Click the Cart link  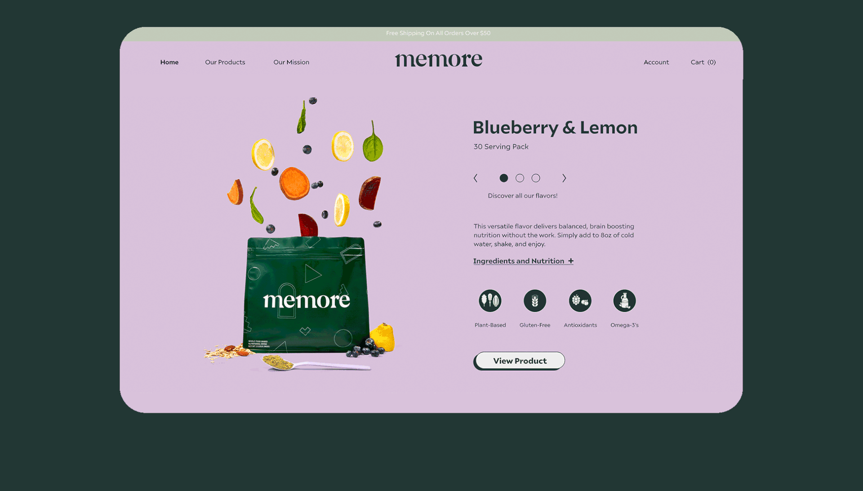(x=703, y=62)
